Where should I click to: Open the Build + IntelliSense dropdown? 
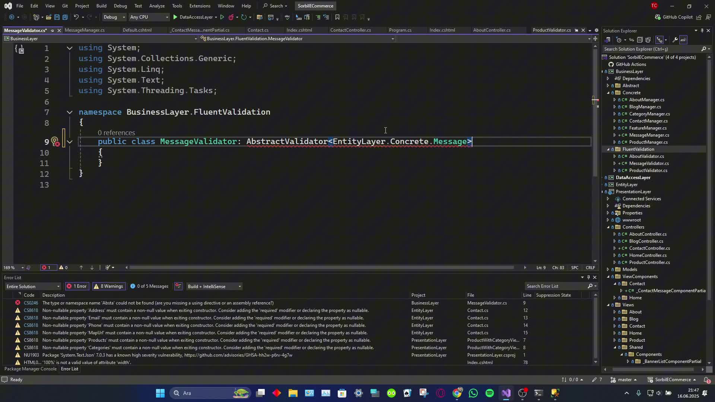click(x=214, y=286)
